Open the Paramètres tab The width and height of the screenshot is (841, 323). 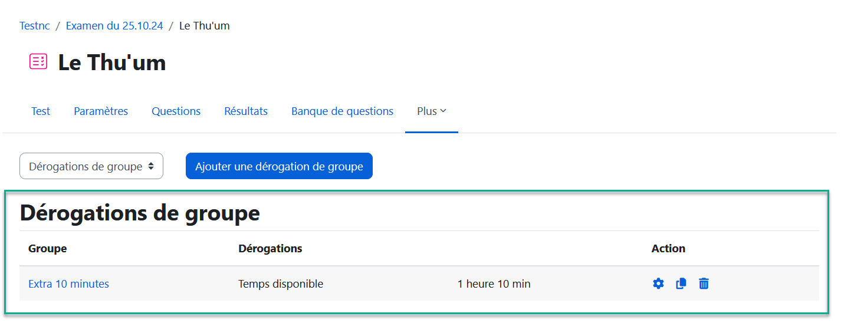101,111
